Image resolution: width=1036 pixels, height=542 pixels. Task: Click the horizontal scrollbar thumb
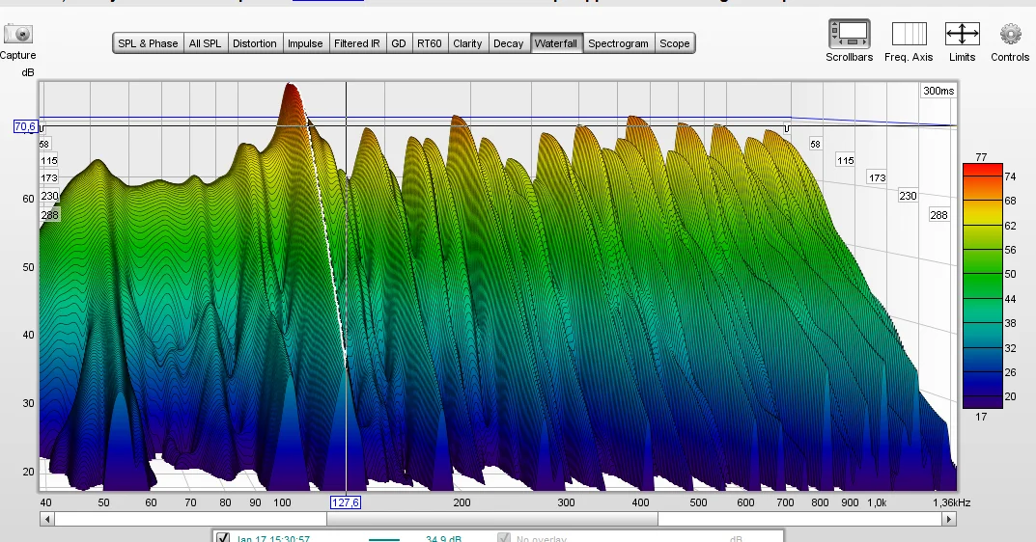point(492,519)
